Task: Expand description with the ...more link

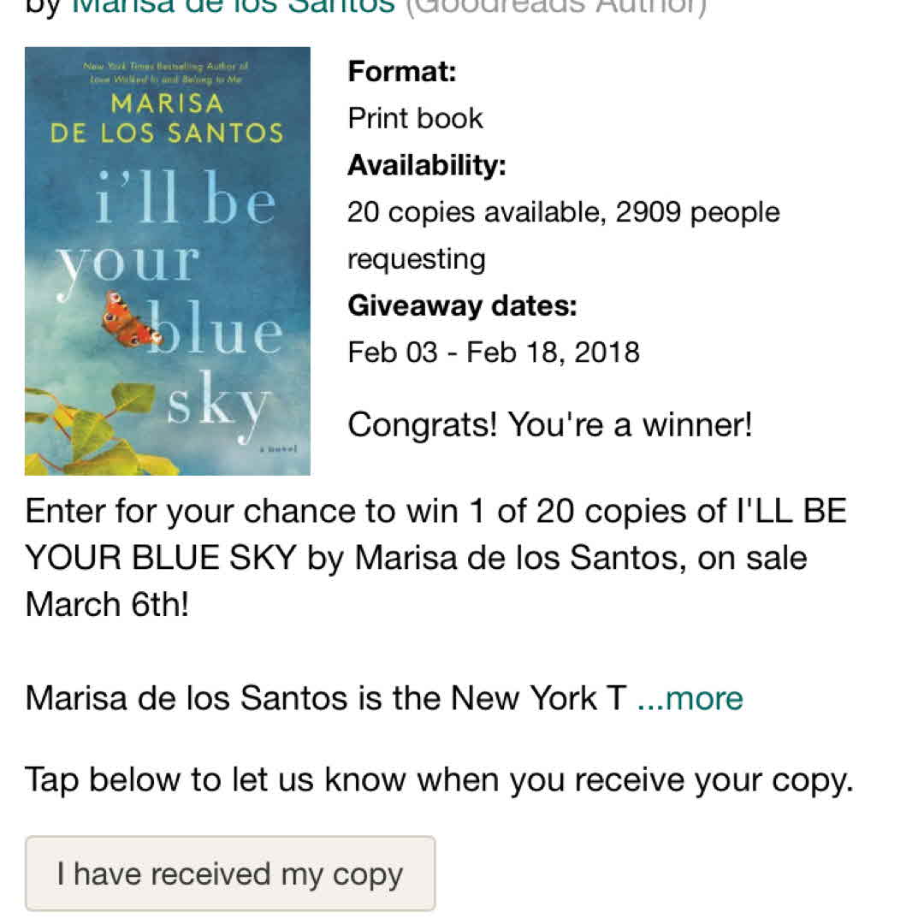Action: click(x=690, y=698)
